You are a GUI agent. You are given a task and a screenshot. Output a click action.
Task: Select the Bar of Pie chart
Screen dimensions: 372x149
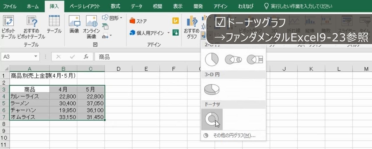tap(255, 59)
